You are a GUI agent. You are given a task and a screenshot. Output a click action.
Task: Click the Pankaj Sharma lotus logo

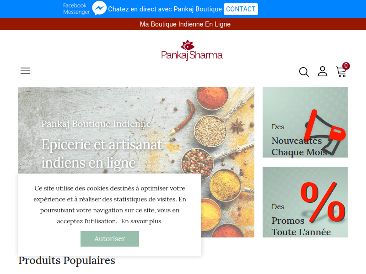[192, 50]
